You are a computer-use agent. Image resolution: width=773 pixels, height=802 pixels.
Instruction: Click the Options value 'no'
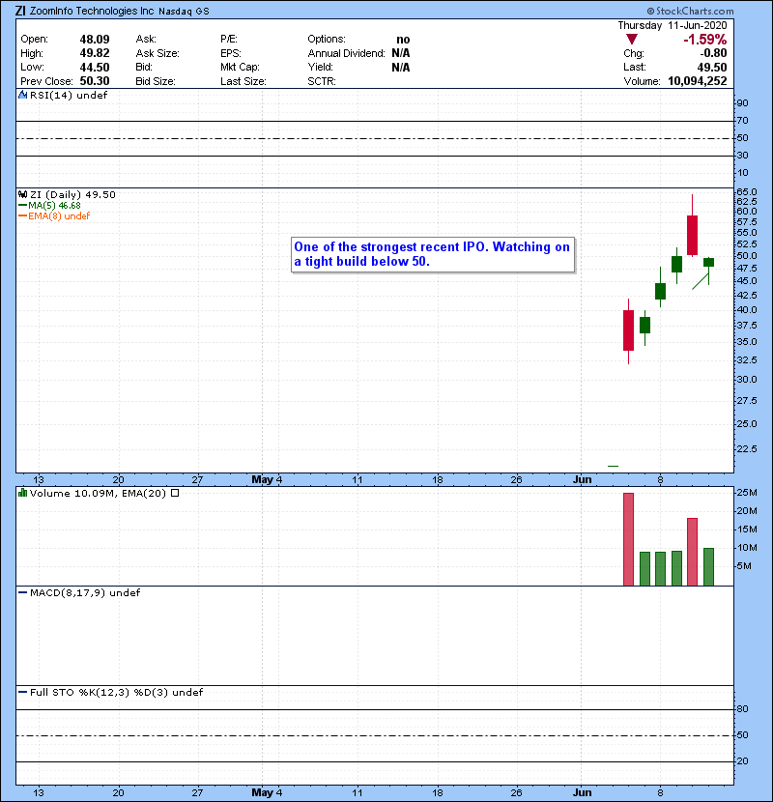click(x=403, y=40)
